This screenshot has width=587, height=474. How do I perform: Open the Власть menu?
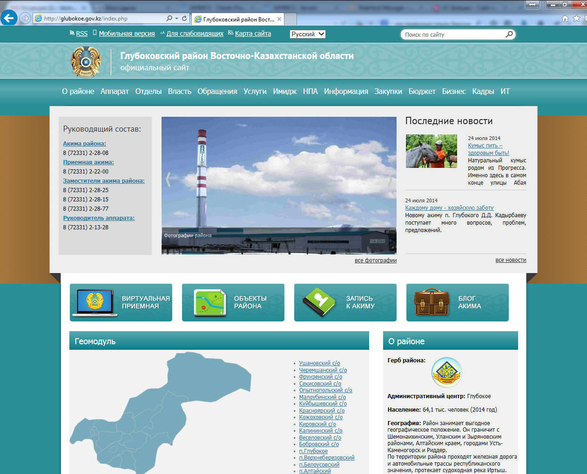click(180, 92)
